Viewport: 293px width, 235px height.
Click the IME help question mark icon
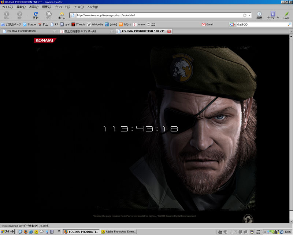click(x=252, y=232)
